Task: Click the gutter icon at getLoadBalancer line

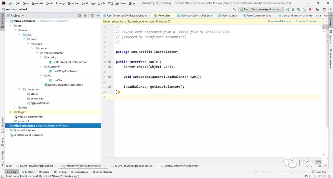Action: pos(109,87)
